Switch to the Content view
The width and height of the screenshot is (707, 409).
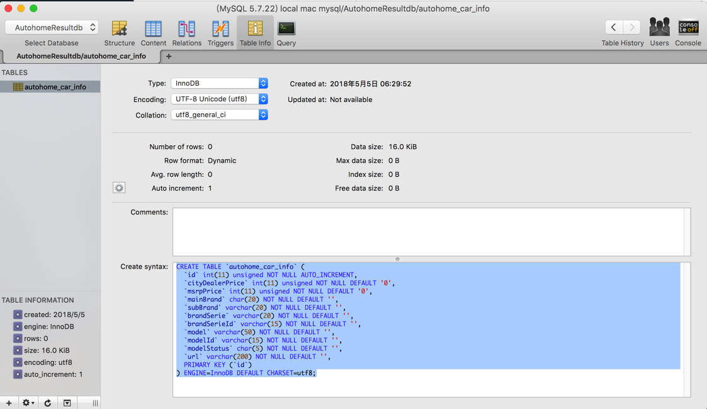pyautogui.click(x=154, y=33)
